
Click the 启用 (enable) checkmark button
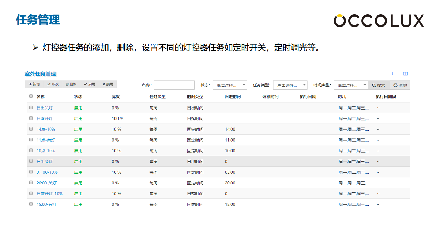point(90,84)
